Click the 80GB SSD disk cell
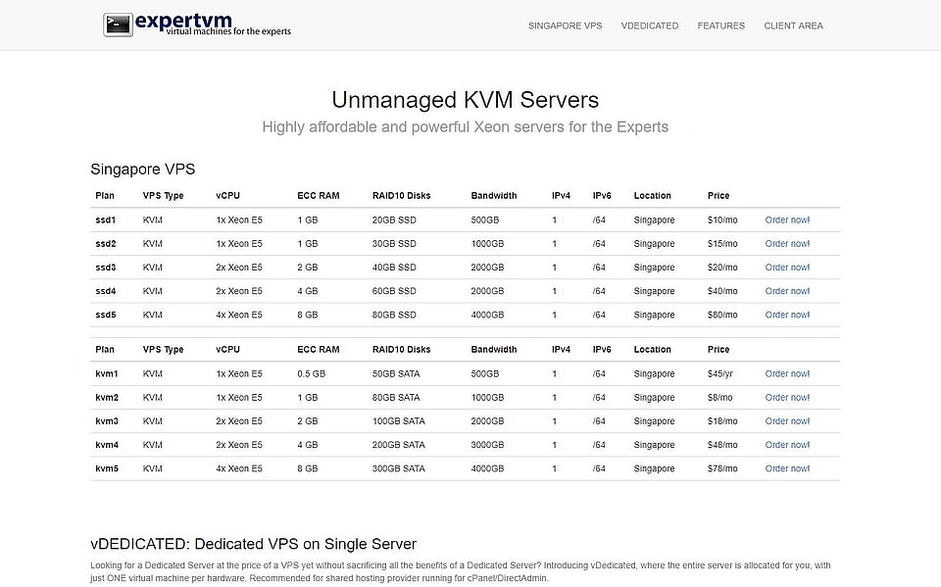The width and height of the screenshot is (941, 587). 394,316
